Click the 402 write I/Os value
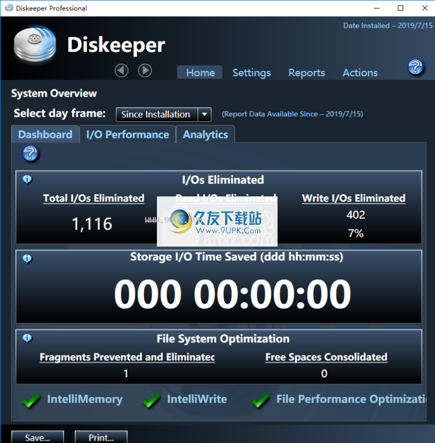 pyautogui.click(x=355, y=215)
